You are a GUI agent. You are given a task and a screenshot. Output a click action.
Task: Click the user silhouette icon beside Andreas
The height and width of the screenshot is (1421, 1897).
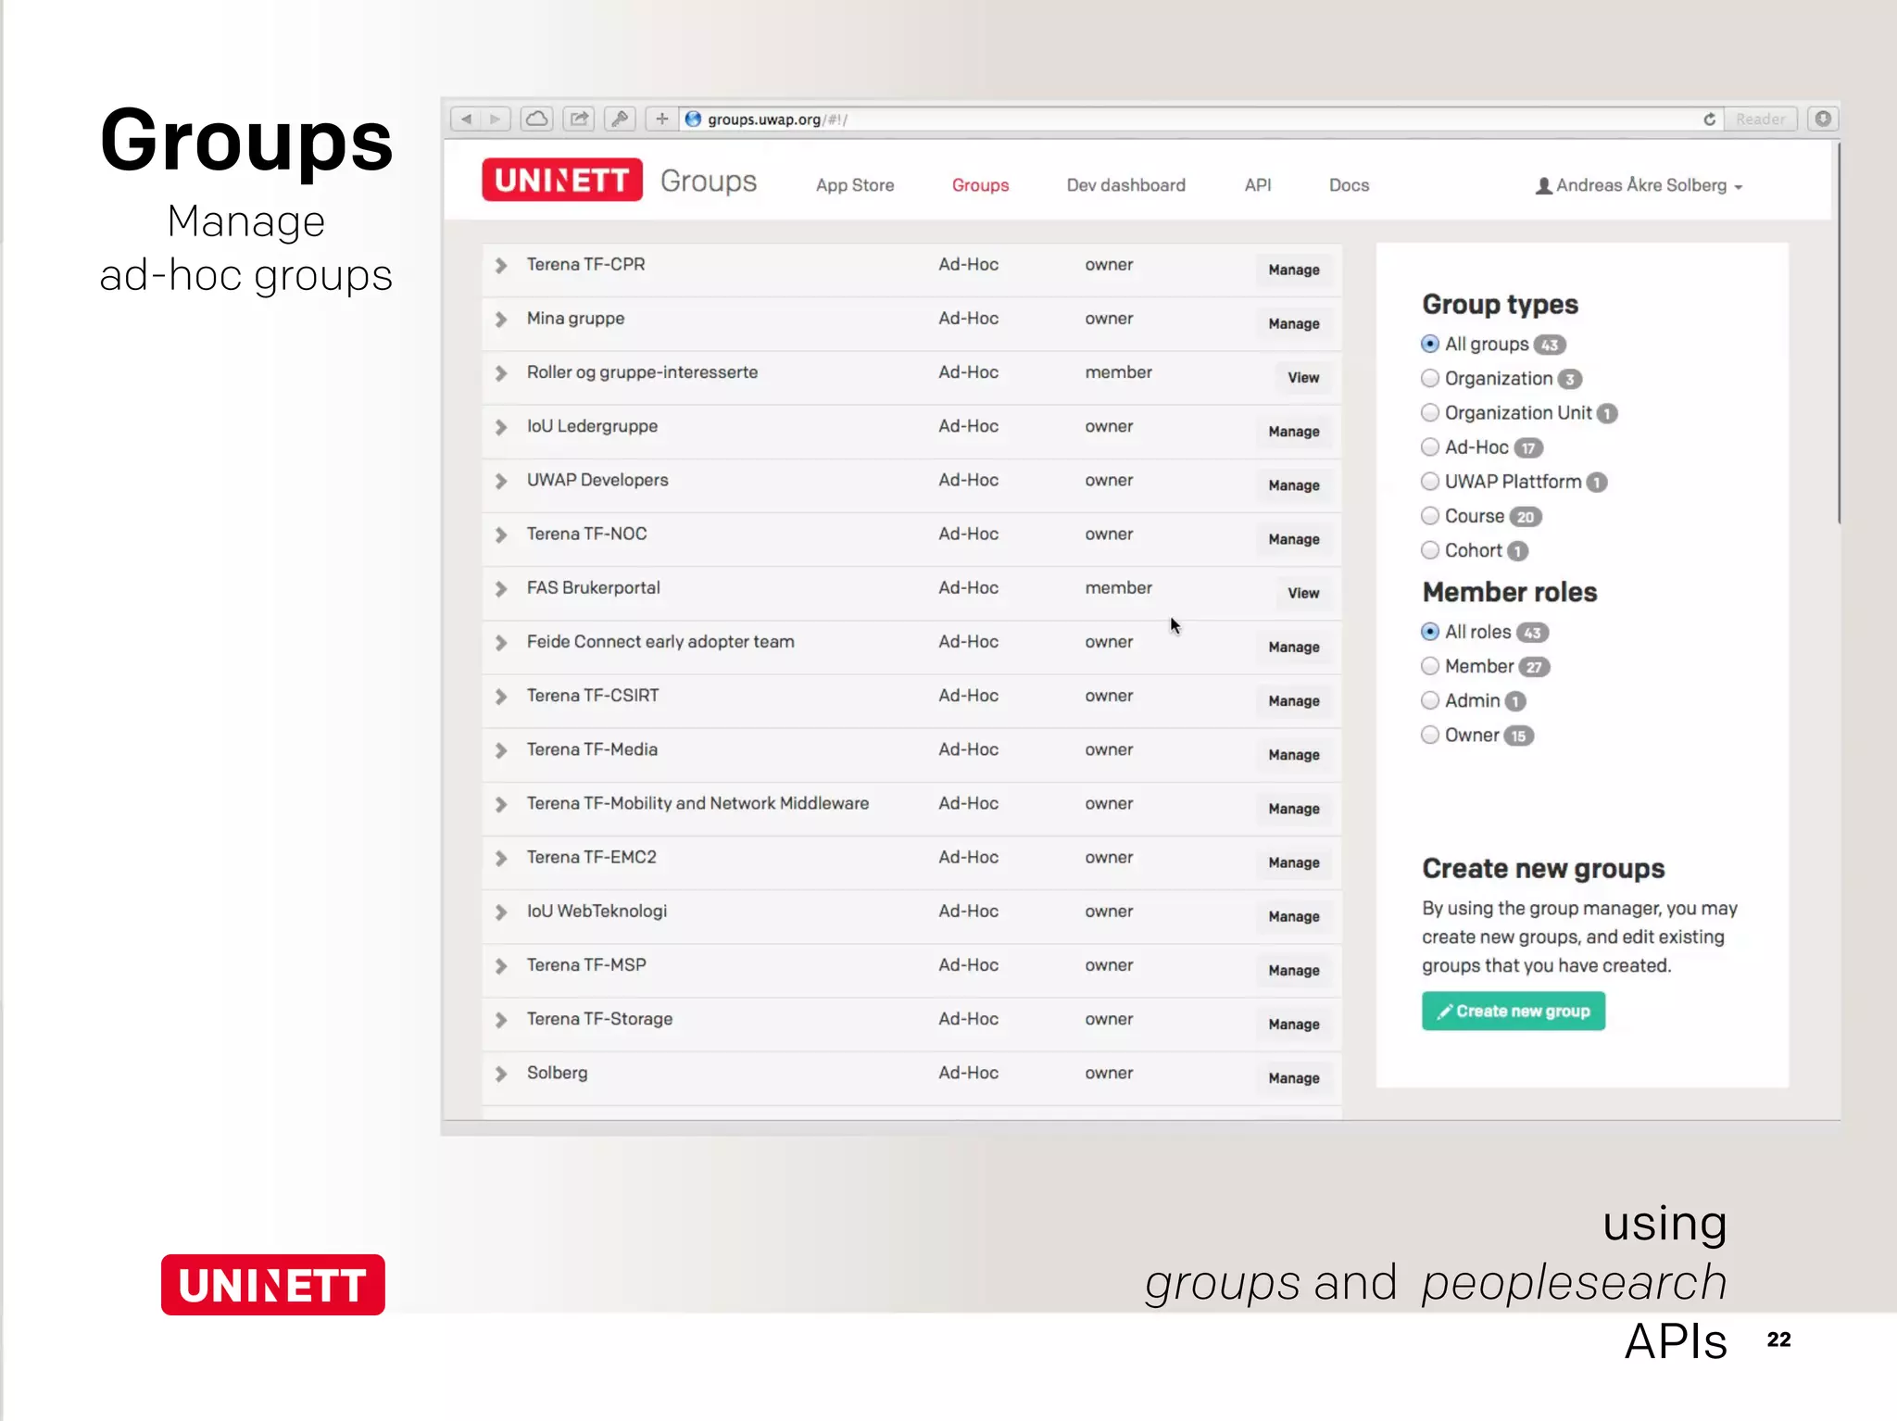pos(1543,185)
